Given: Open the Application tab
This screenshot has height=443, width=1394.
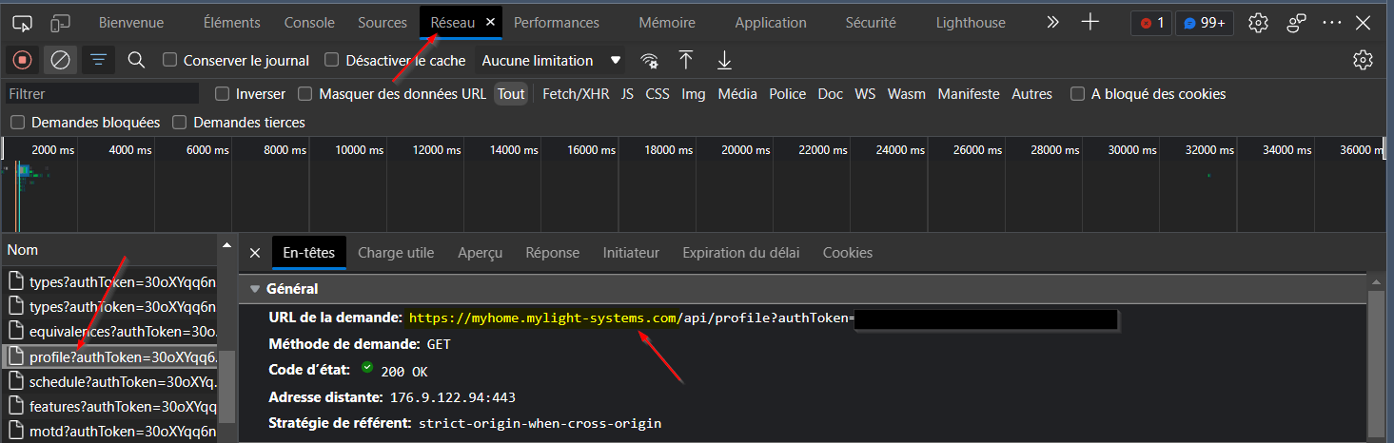Looking at the screenshot, I should 771,22.
